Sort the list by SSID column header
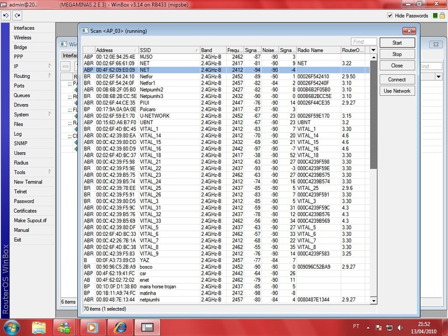Image resolution: width=448 pixels, height=336 pixels. click(x=168, y=50)
